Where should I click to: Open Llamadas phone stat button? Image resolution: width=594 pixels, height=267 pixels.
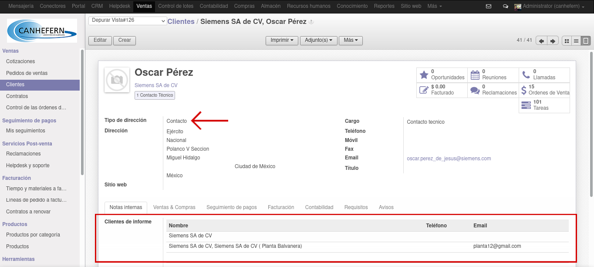pyautogui.click(x=544, y=74)
